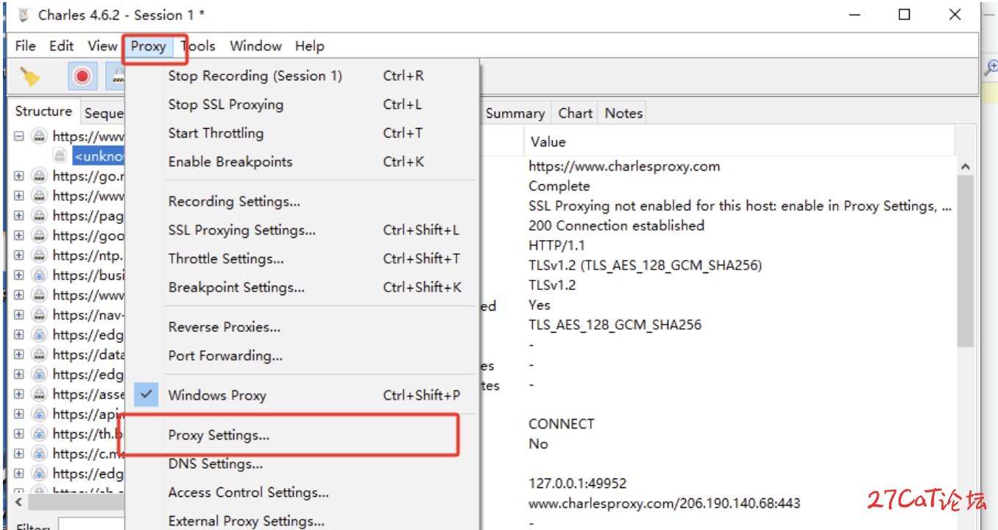
Task: Open the Window menu
Action: [x=255, y=46]
